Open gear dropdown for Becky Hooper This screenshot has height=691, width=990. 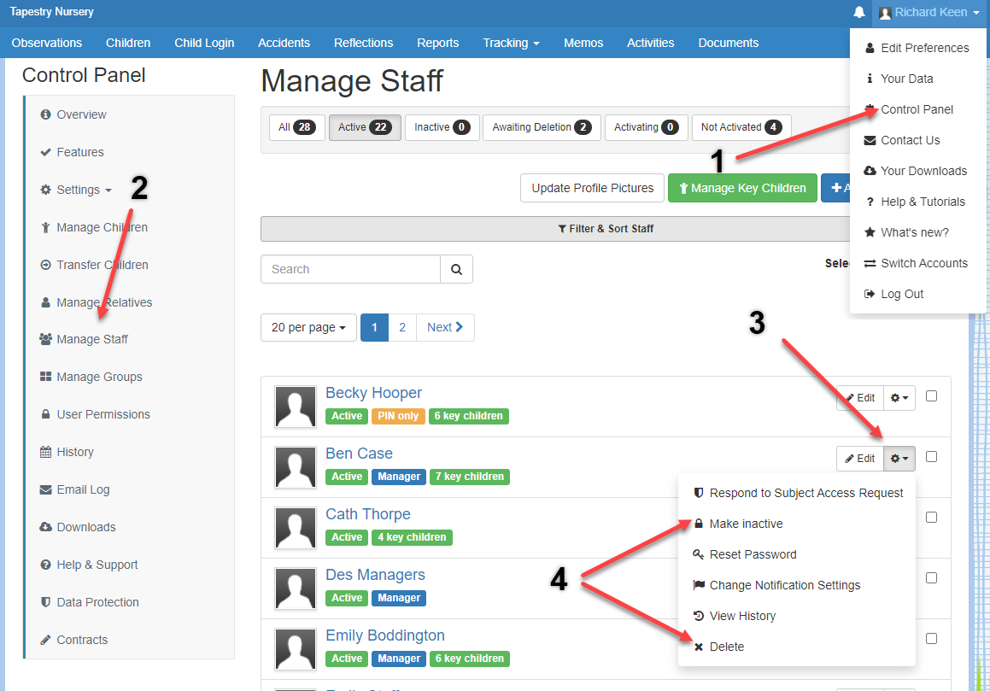899,398
